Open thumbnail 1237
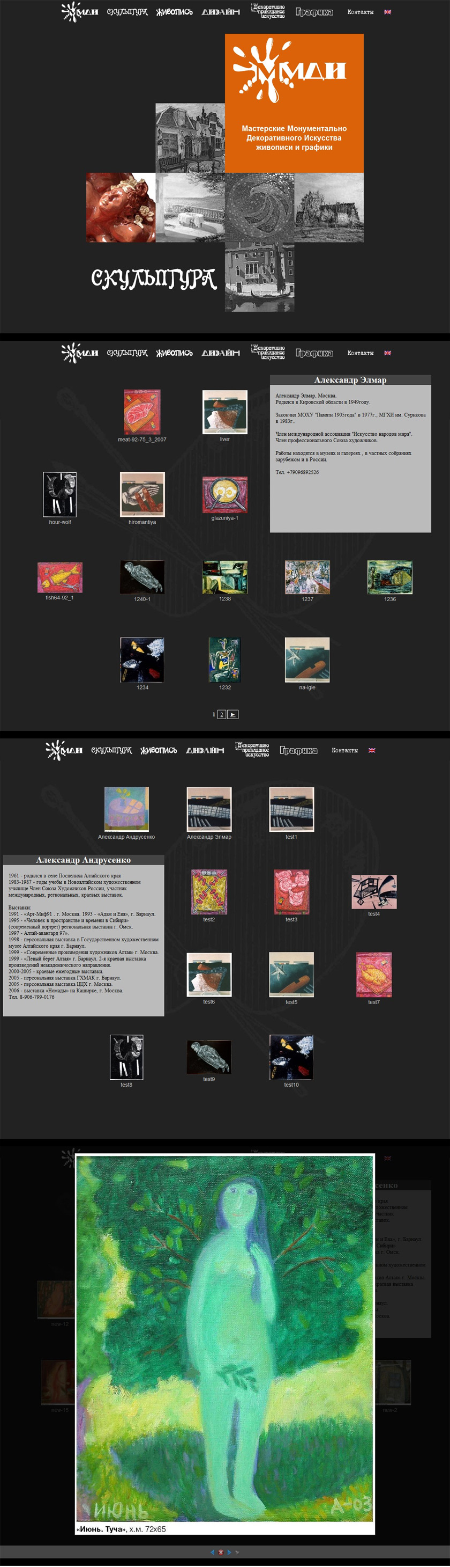450x1567 pixels. pos(307,577)
